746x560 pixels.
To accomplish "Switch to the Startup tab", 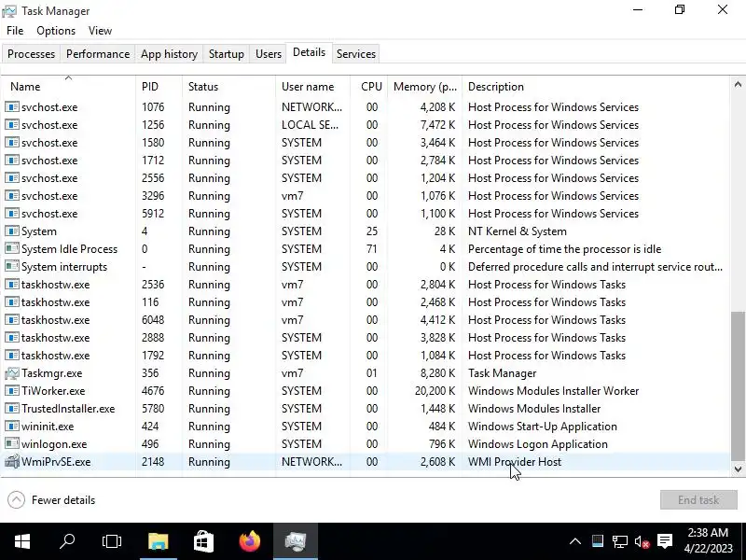I will (226, 54).
